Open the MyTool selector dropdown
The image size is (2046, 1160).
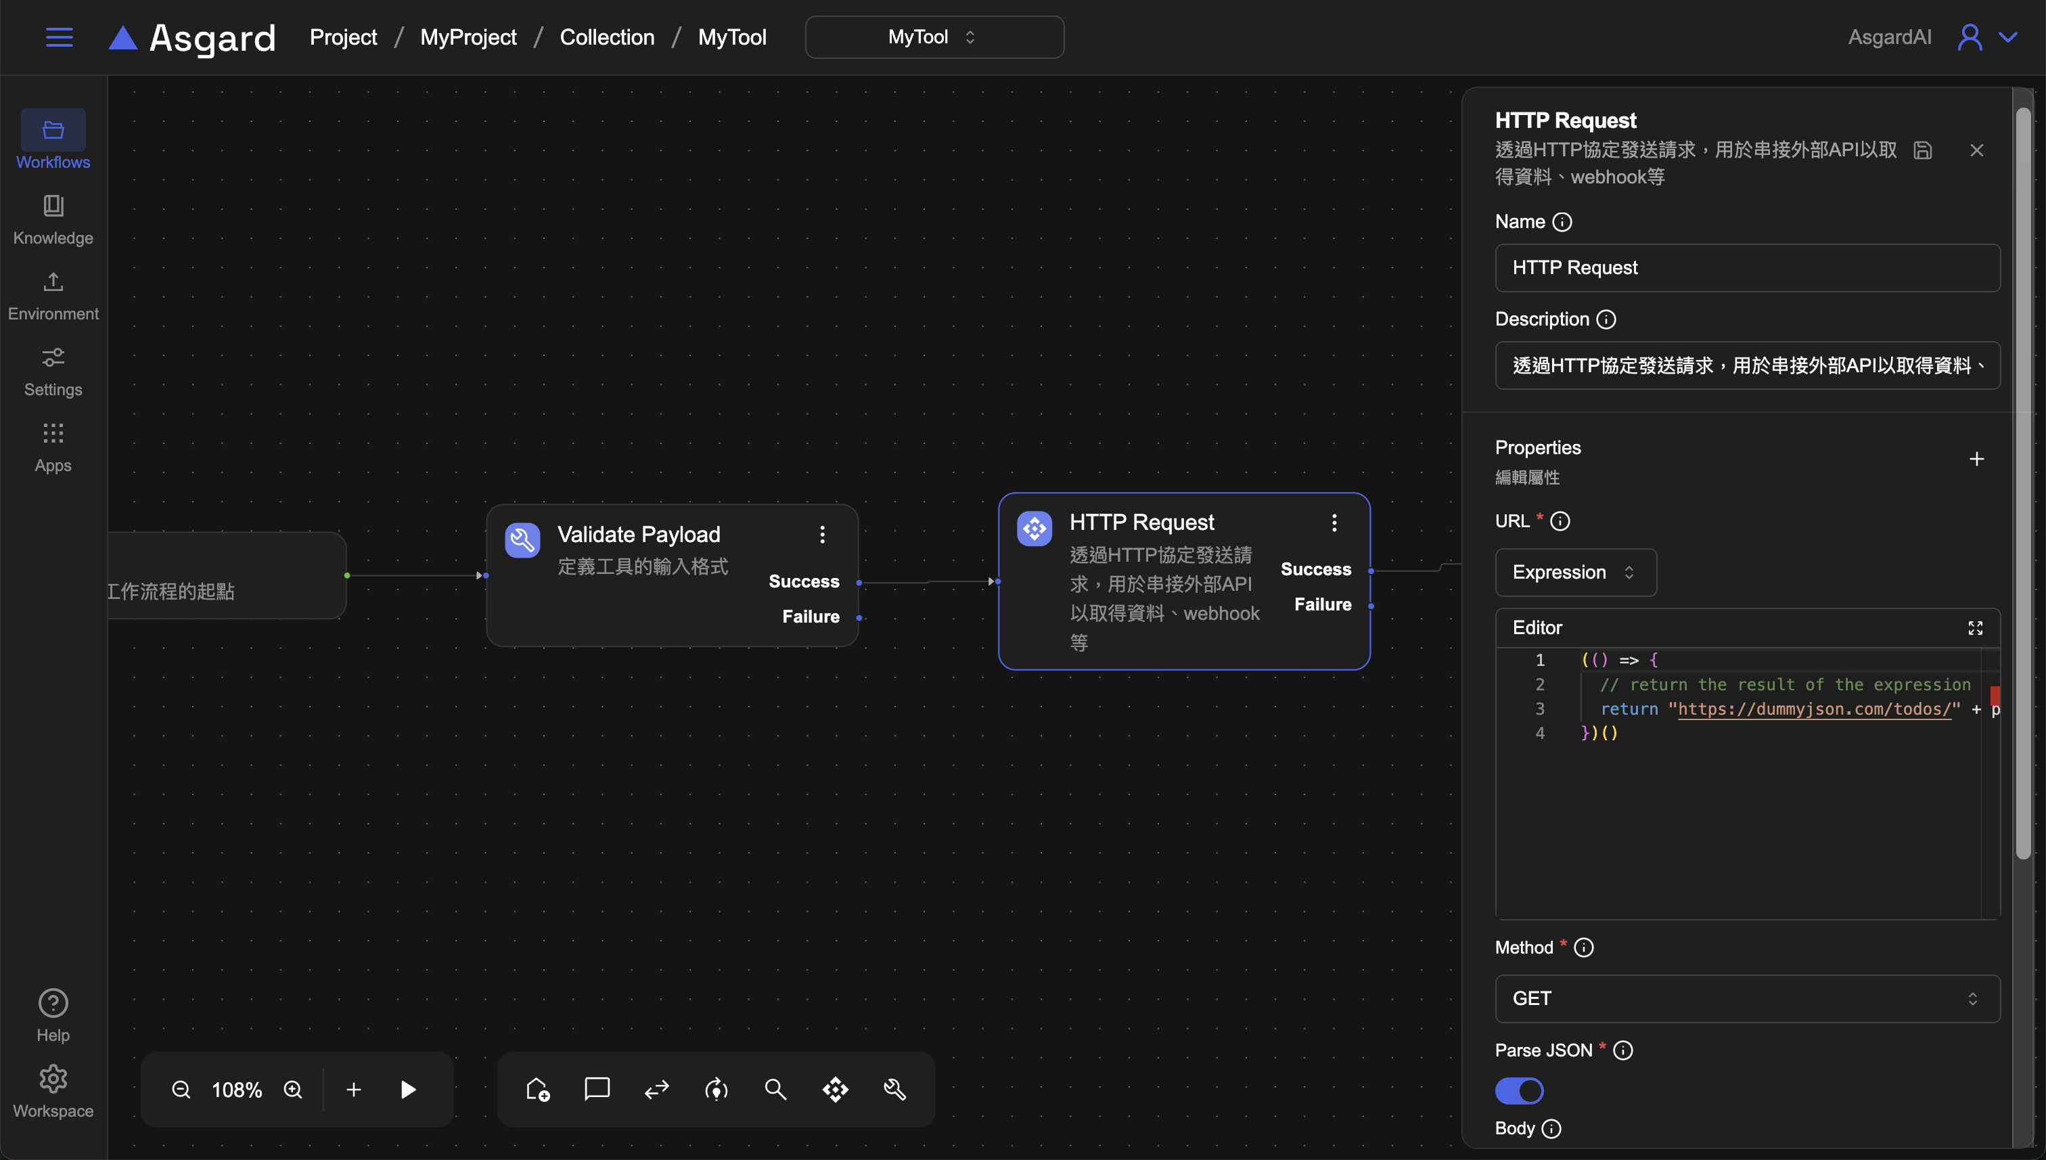tap(934, 37)
